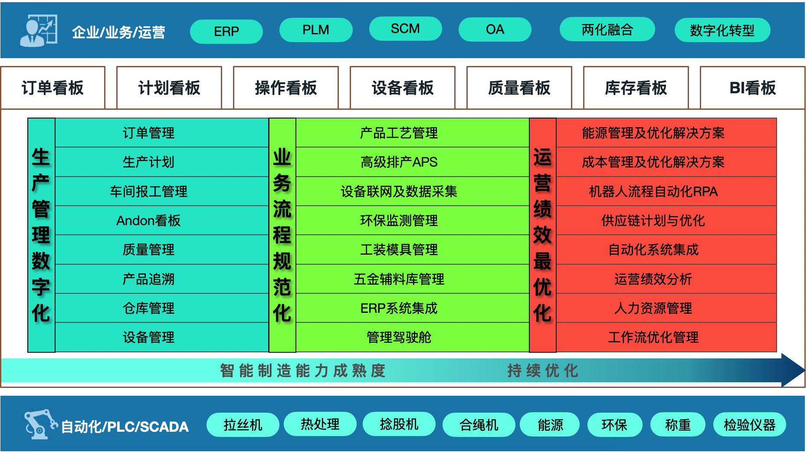Select the 高级排产APS cell
Viewport: 807px width, 453px height.
[413, 162]
